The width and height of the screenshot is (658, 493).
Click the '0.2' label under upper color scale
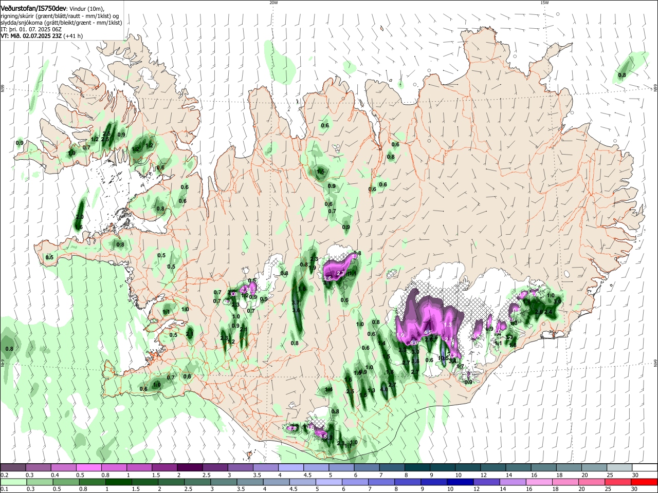tap(4, 475)
